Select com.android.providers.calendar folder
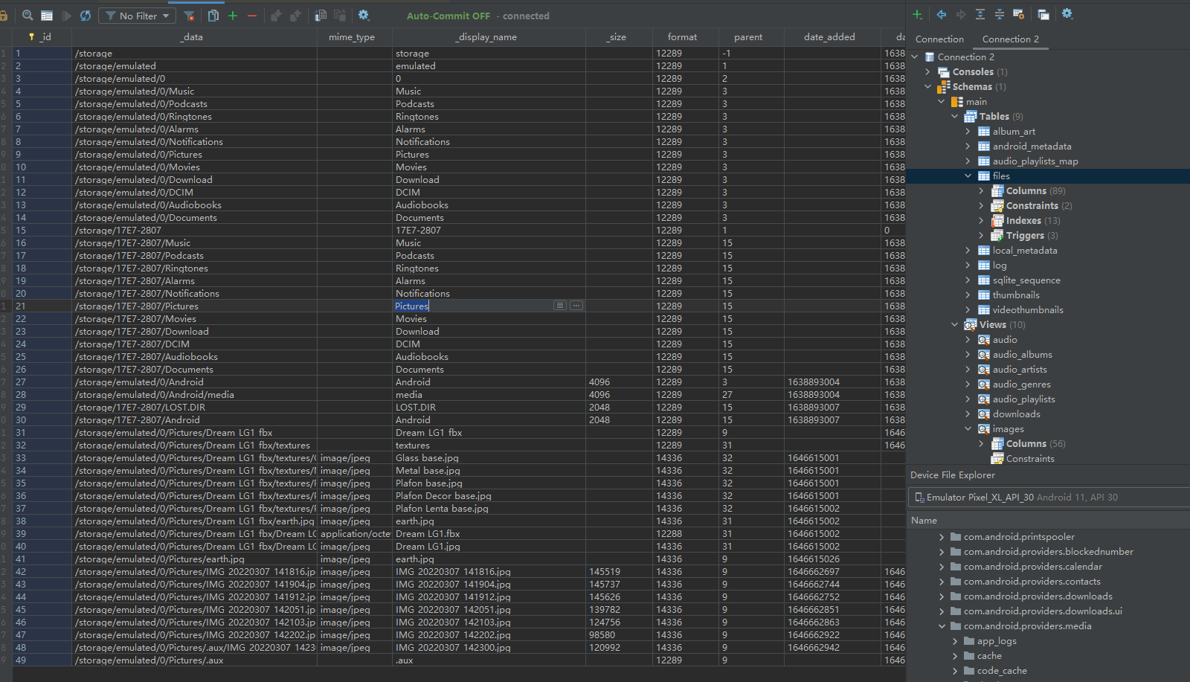Viewport: 1190px width, 682px height. coord(1032,567)
